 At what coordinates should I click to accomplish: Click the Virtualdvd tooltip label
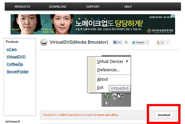120,88
